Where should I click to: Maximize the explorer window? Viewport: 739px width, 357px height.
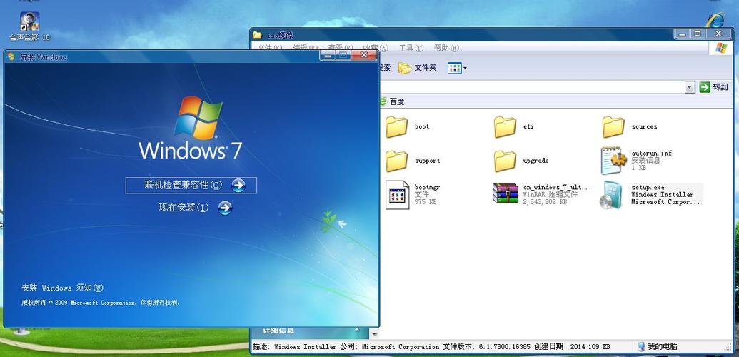(698, 34)
